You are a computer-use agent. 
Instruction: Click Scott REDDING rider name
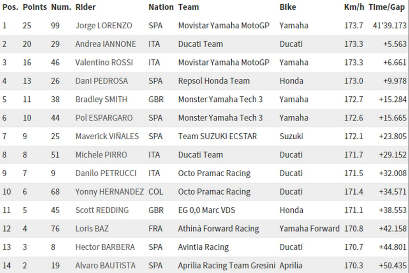click(x=102, y=210)
